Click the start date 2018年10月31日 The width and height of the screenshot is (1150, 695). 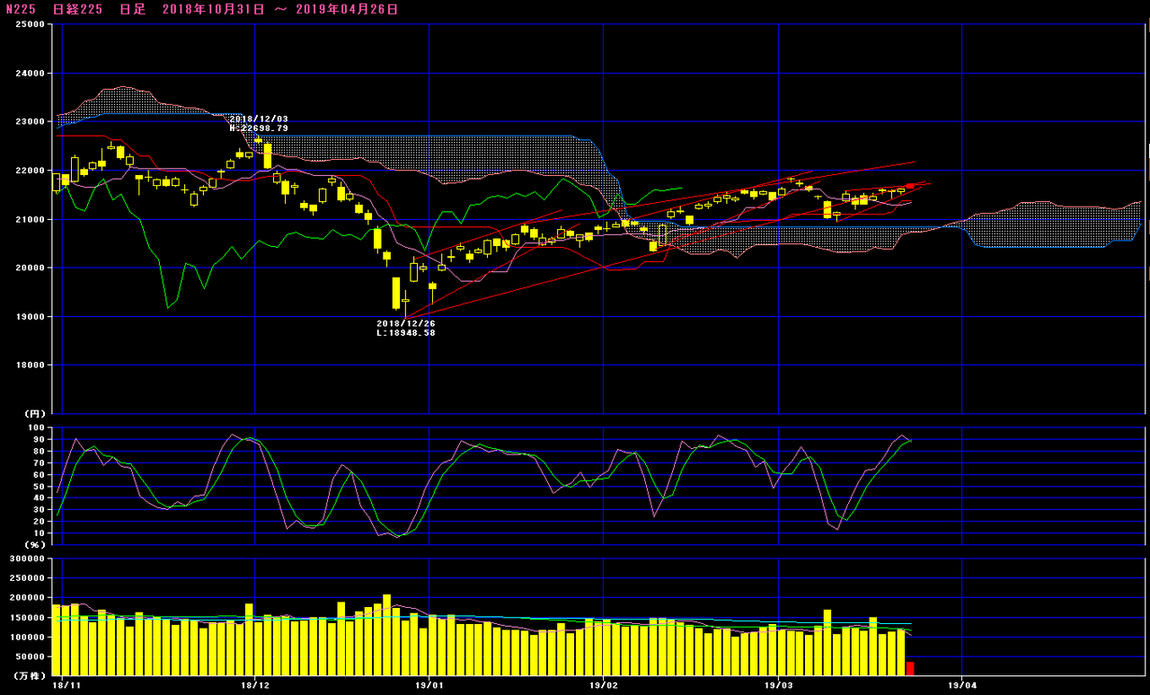click(x=214, y=10)
